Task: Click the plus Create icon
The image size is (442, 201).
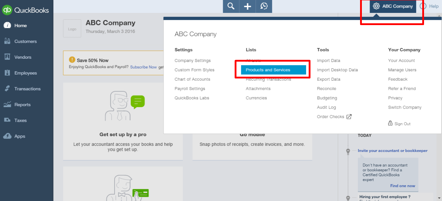Action: [x=248, y=6]
